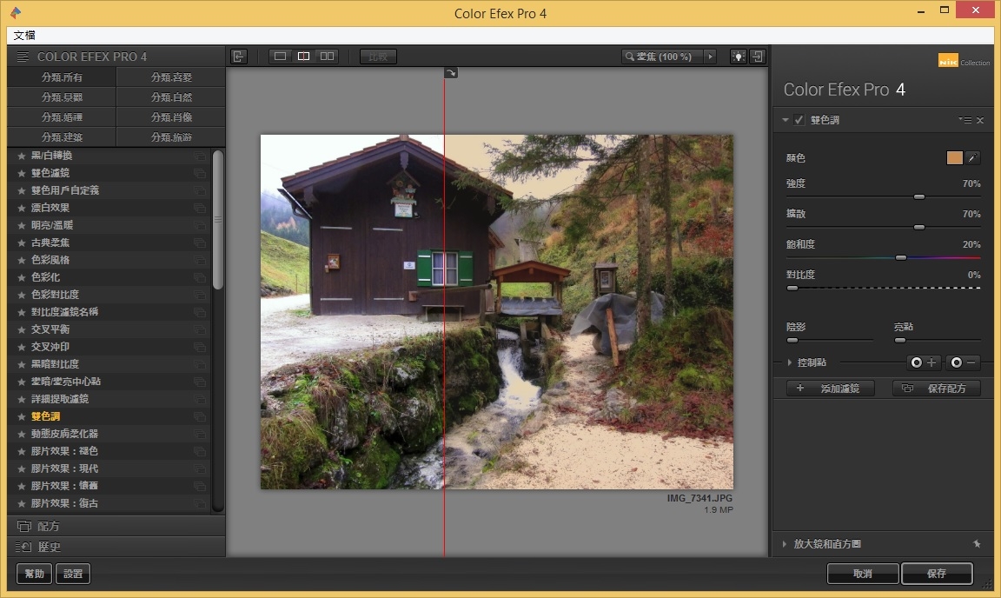
Task: Click the Color Efex Pro app icon in title bar
Action: click(16, 12)
